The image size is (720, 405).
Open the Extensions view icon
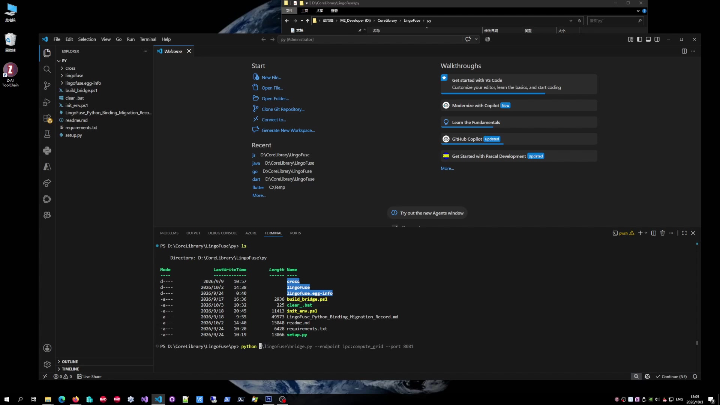47,118
